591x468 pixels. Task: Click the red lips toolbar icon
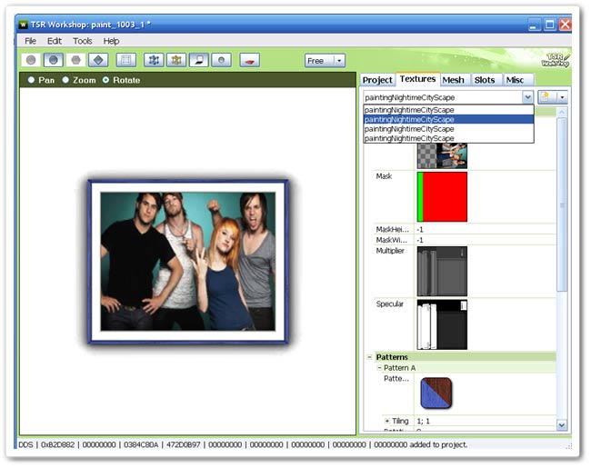[249, 60]
